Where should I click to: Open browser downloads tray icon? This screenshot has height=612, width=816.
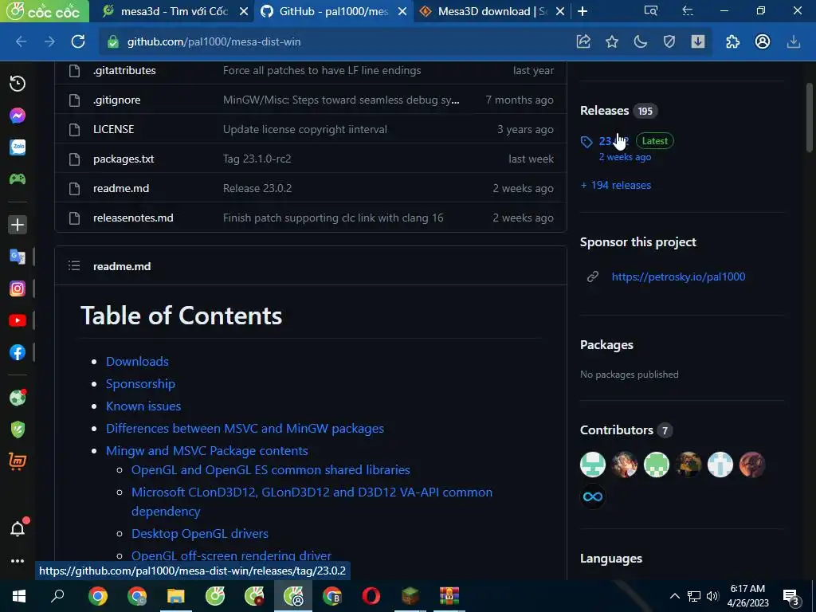[793, 41]
